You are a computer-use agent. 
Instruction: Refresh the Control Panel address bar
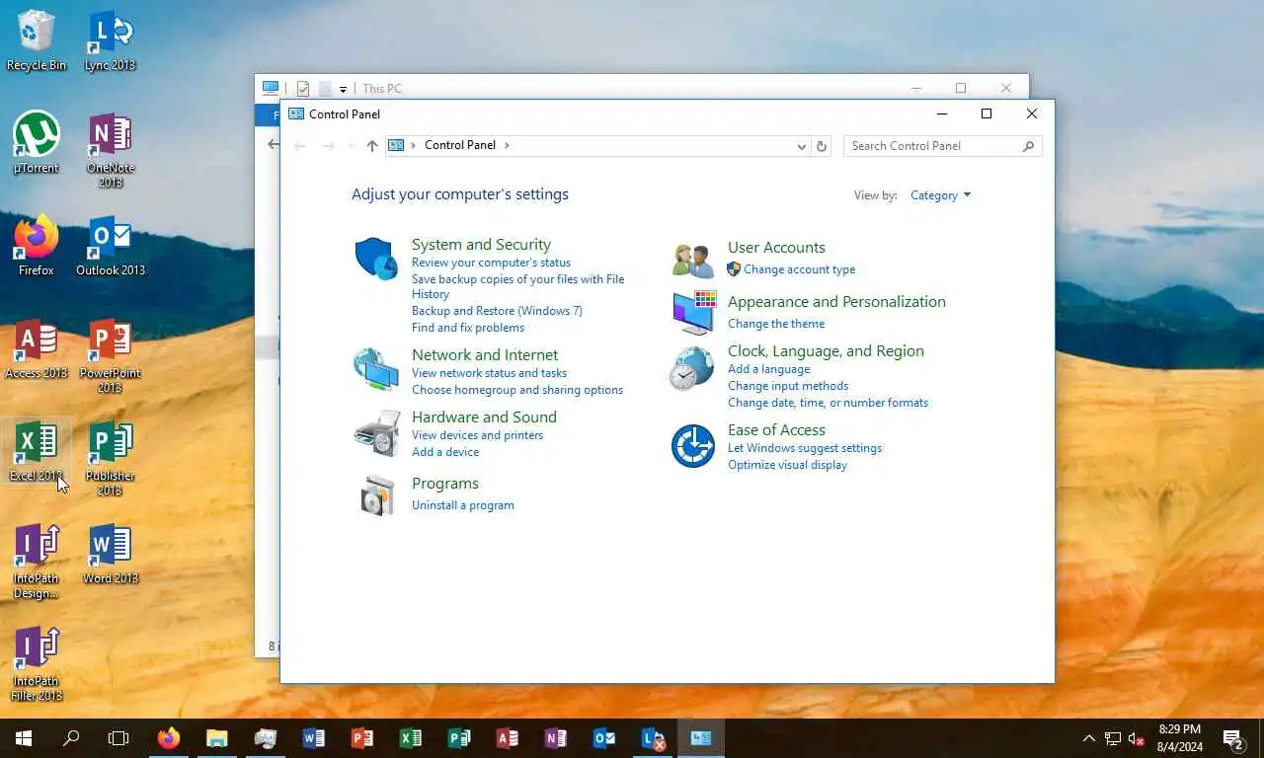(x=821, y=146)
